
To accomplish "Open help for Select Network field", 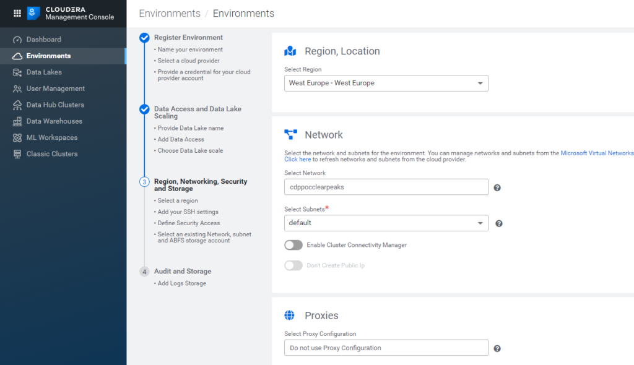I will point(497,187).
